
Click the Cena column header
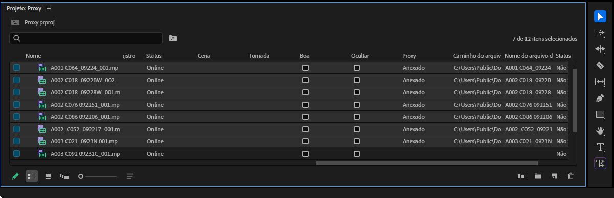click(x=204, y=56)
